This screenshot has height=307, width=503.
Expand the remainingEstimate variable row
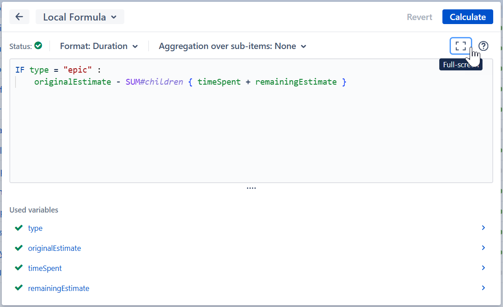483,287
